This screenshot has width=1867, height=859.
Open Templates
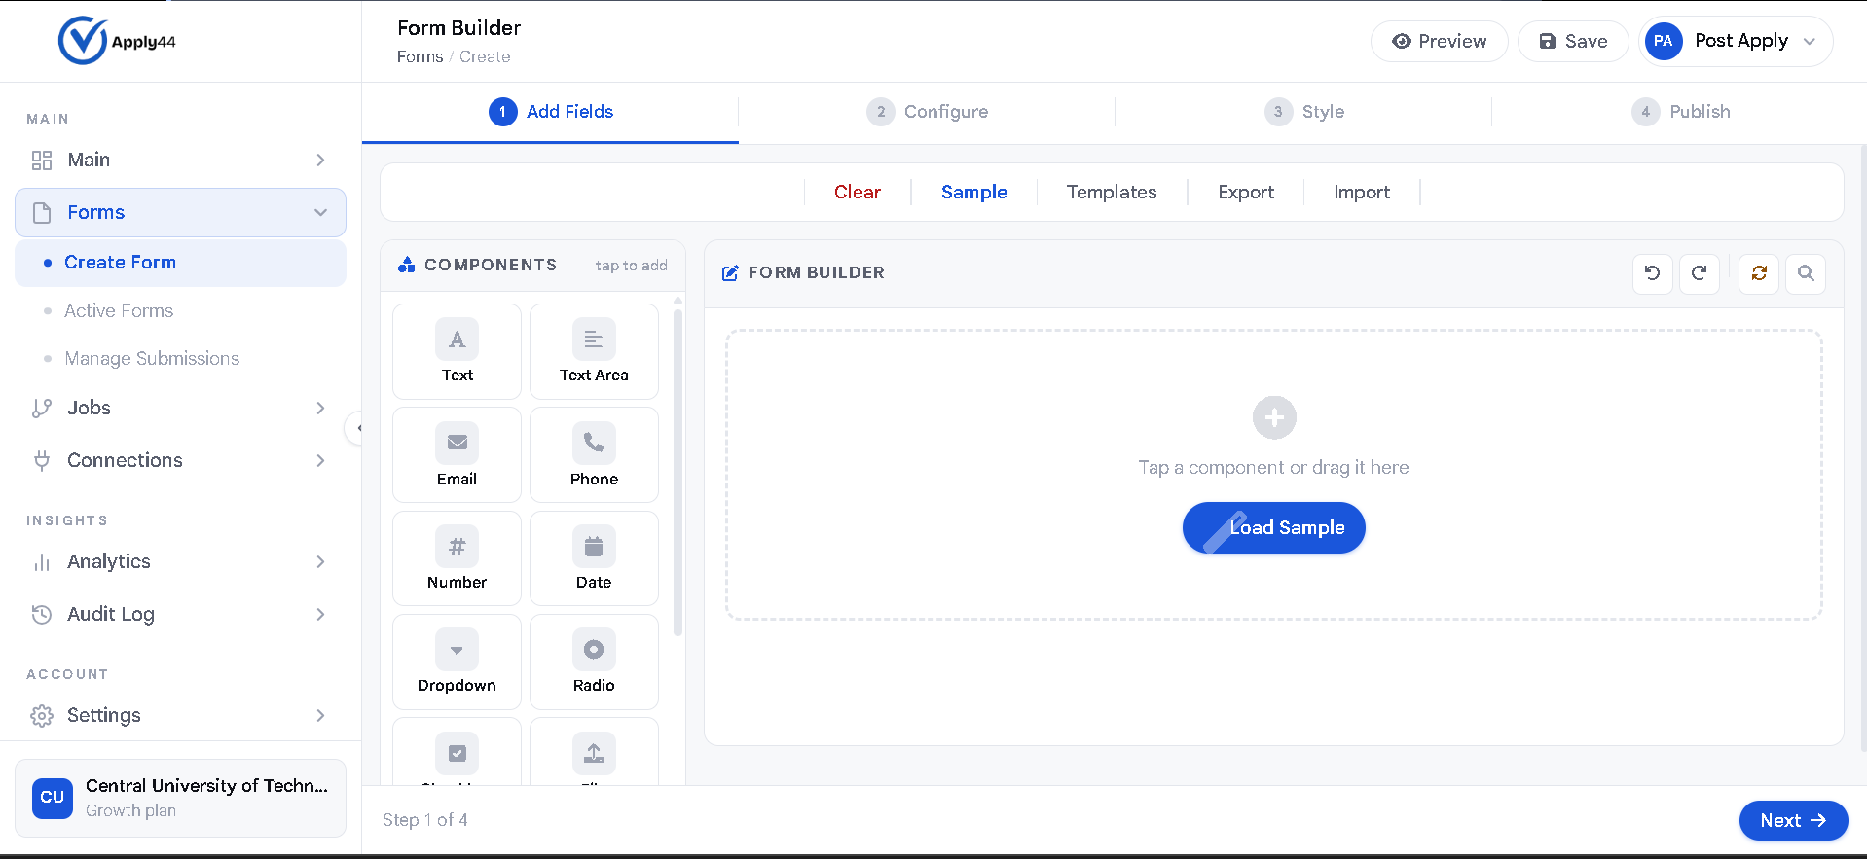point(1112,192)
